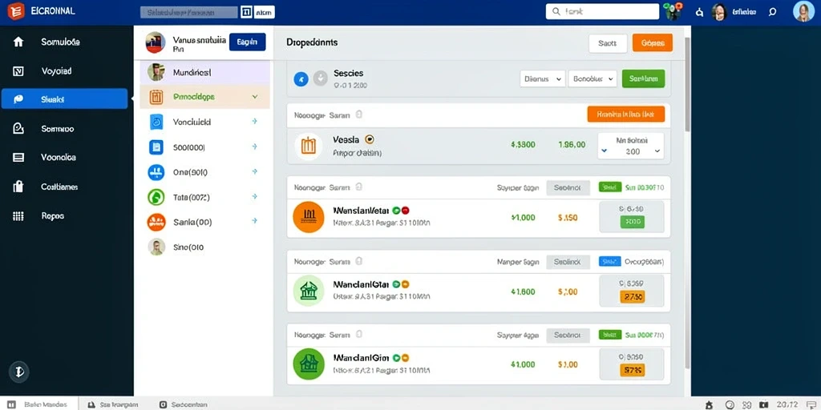821x410 pixels.
Task: Click the blue circle icon beside Sescies
Action: pos(301,79)
